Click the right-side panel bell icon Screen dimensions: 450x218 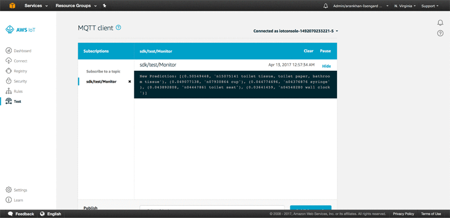pos(440,22)
